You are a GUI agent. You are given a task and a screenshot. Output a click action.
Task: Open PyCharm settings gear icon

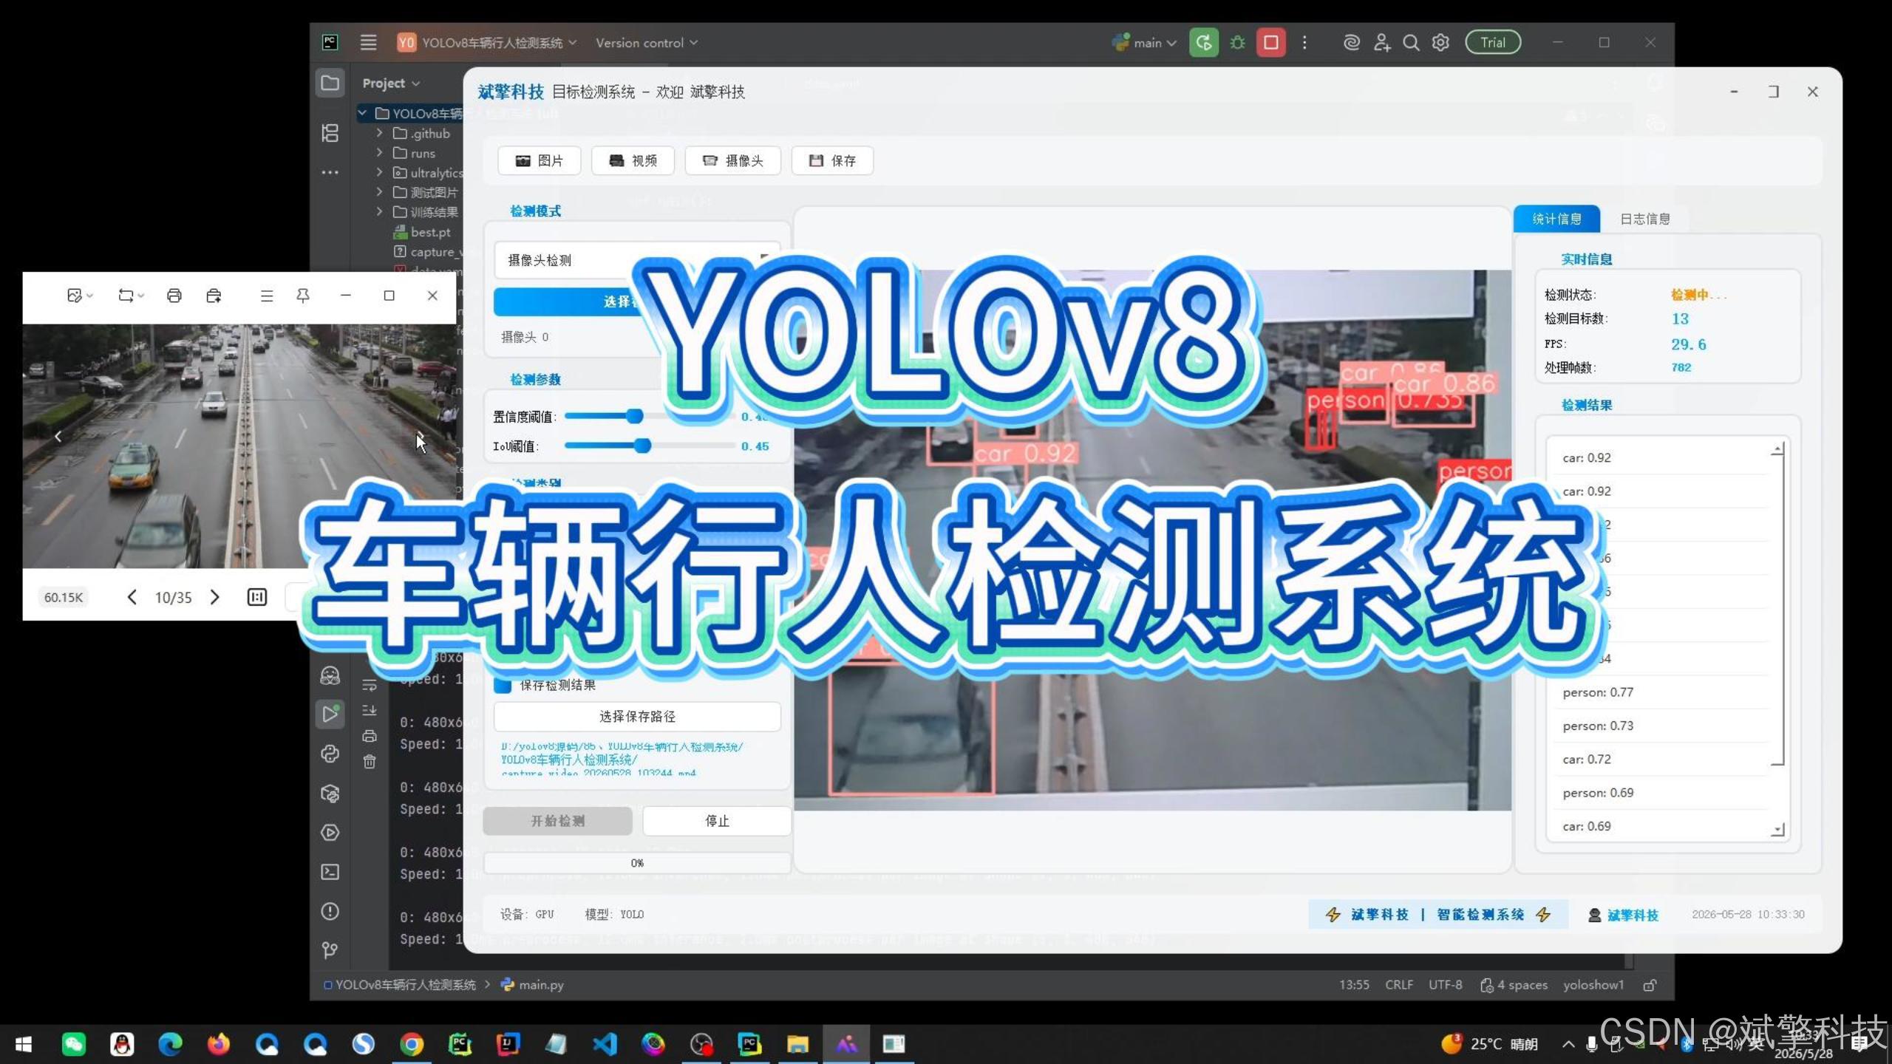[1440, 42]
